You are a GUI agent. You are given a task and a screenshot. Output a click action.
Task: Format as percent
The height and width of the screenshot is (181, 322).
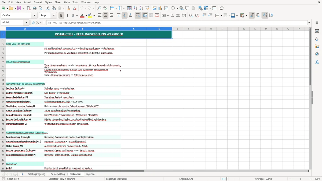point(172,16)
